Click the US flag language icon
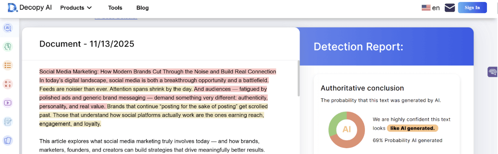498x154 pixels. coord(426,8)
